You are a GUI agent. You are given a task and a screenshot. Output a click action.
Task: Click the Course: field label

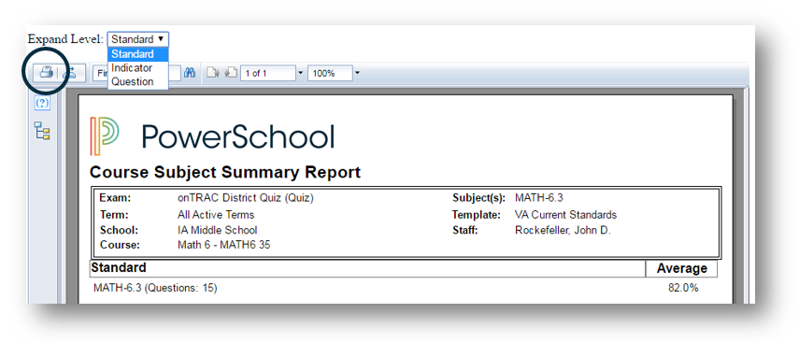[x=120, y=245]
